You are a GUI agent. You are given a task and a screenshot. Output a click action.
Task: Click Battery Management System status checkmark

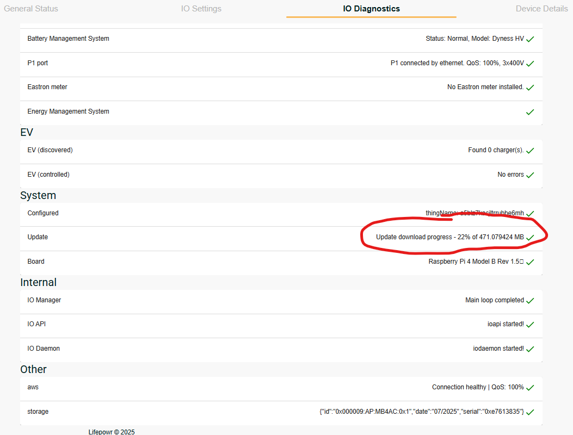click(x=530, y=39)
